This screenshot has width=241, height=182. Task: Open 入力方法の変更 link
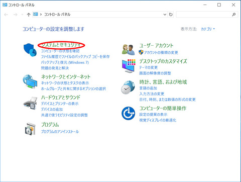pyautogui.click(x=152, y=94)
